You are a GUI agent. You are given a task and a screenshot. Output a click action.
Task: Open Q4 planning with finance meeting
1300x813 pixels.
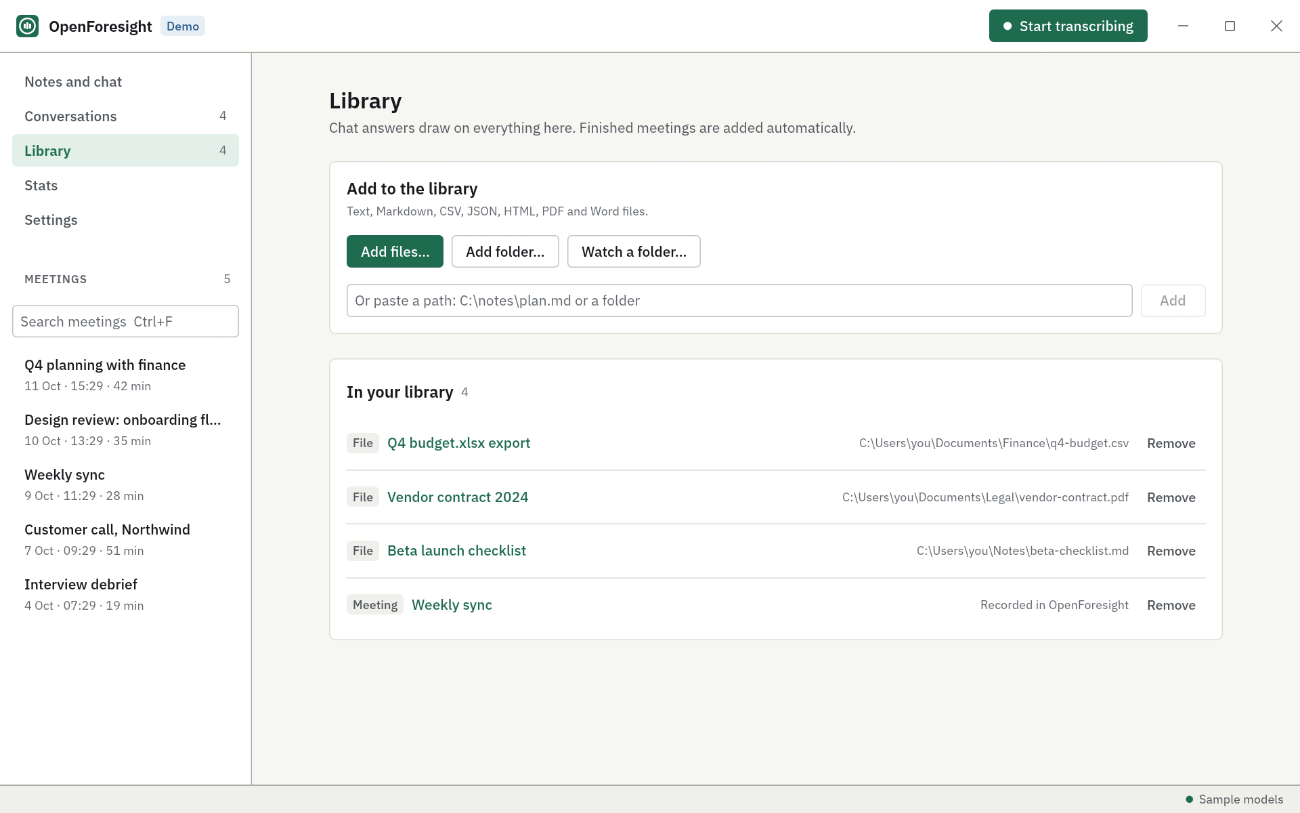pyautogui.click(x=125, y=375)
